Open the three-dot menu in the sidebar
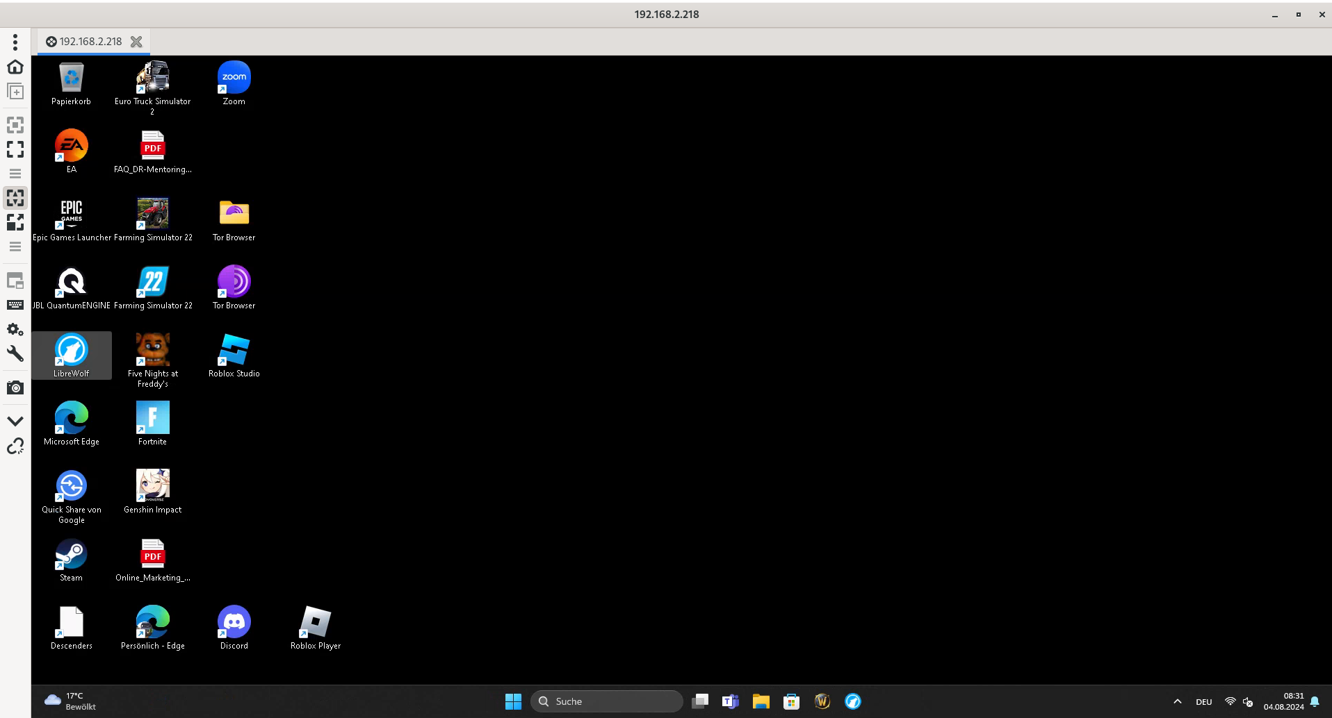This screenshot has height=718, width=1332. coord(15,42)
